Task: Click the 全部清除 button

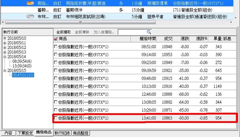Action: click(82, 32)
